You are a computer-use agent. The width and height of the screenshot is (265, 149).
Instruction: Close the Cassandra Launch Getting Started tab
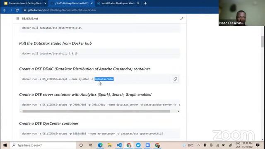click(45, 3)
